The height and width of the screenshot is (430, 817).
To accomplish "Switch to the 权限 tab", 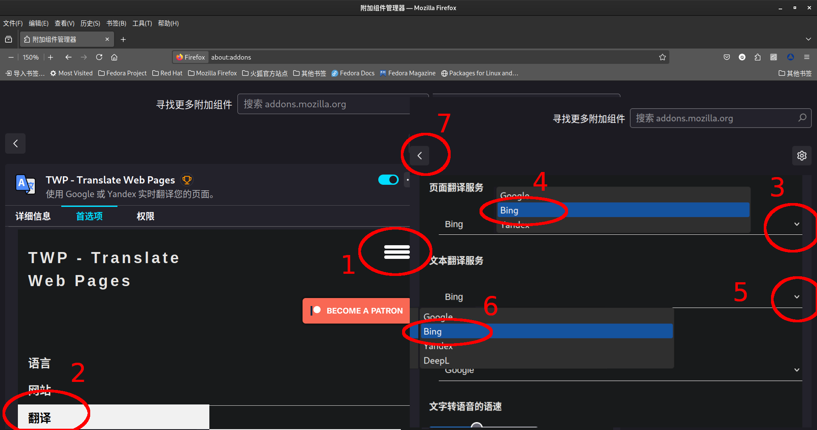I will click(x=145, y=216).
